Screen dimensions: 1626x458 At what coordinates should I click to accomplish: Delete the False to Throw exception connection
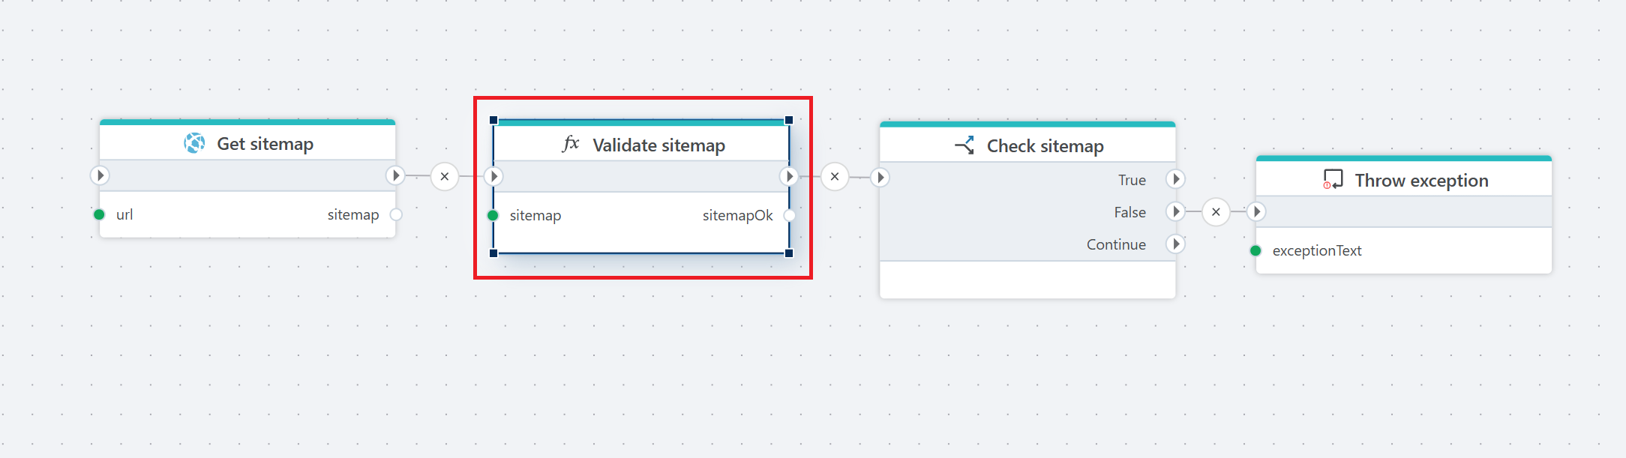coord(1216,212)
